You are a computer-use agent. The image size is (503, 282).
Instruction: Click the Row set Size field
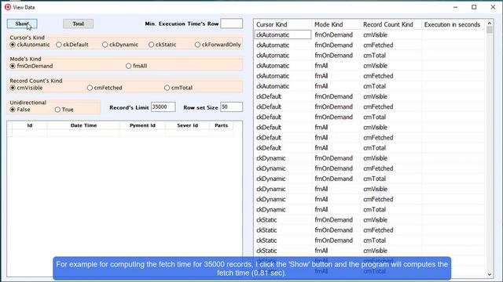click(231, 107)
